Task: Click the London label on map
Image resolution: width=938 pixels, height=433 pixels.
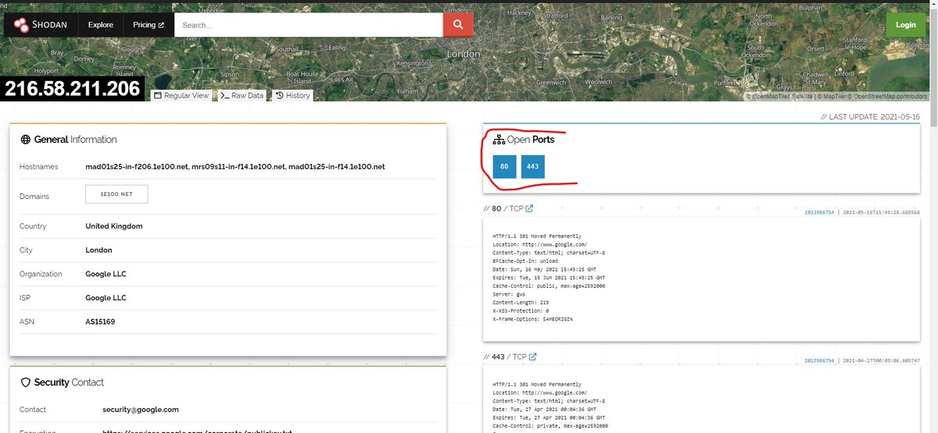Action: [x=464, y=54]
